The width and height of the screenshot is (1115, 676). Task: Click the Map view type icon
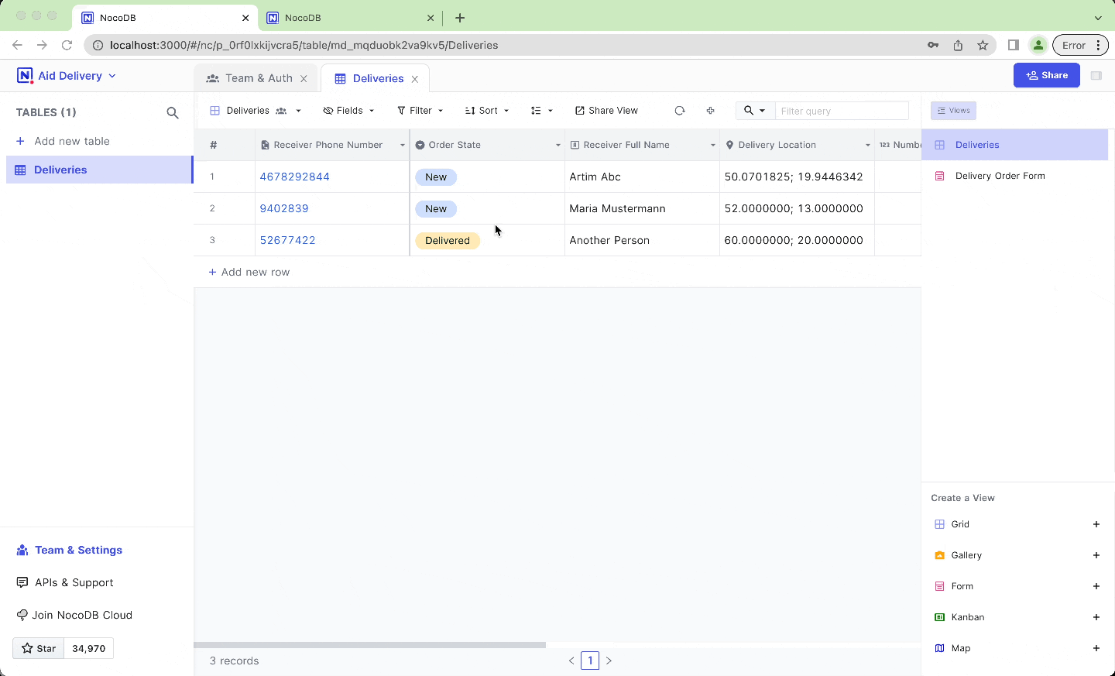click(939, 648)
